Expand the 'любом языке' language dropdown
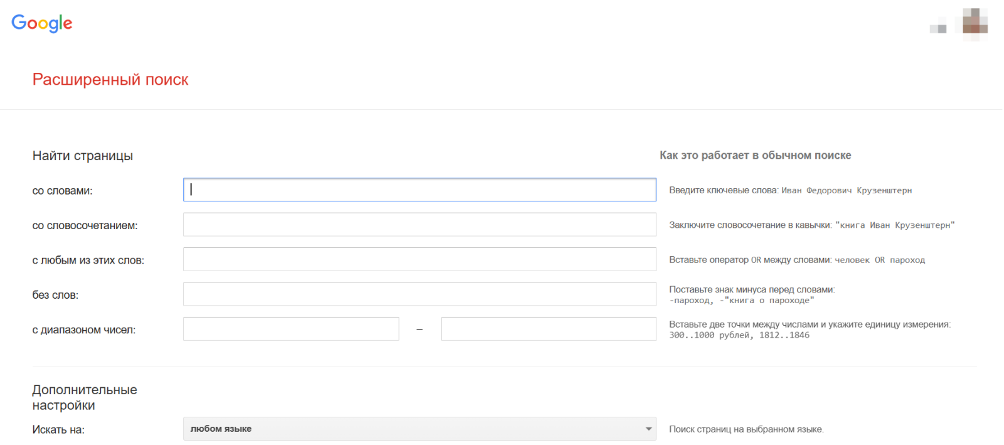The width and height of the screenshot is (1004, 445). tap(419, 429)
